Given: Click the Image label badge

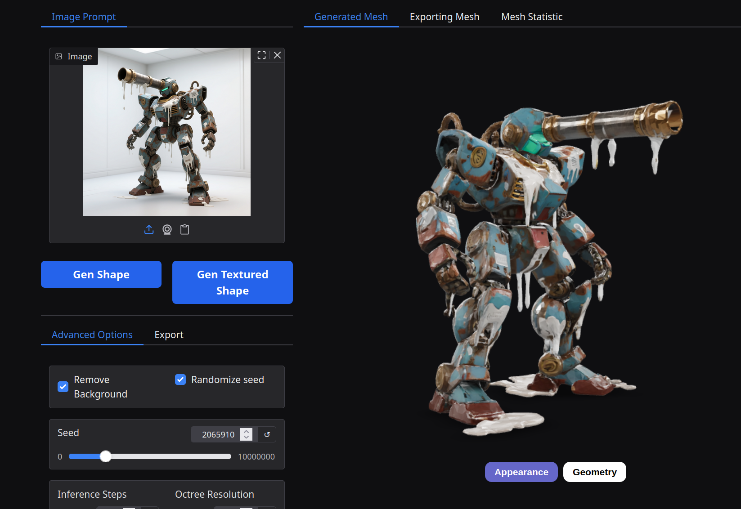Looking at the screenshot, I should pyautogui.click(x=74, y=57).
